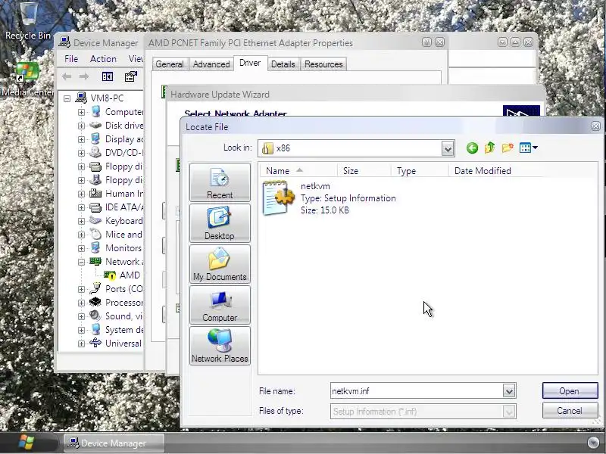Viewport: 606px width, 454px height.
Task: Expand the Disk drives category
Action: (x=81, y=126)
